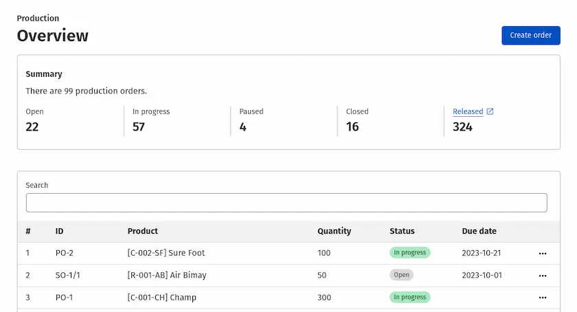
Task: Open the three-dot menu for SO-1/1
Action: pyautogui.click(x=543, y=276)
